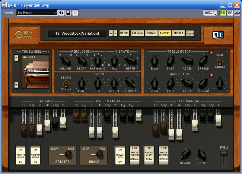Click the Reverb Bright knob
The image size is (242, 174).
(x=114, y=83)
